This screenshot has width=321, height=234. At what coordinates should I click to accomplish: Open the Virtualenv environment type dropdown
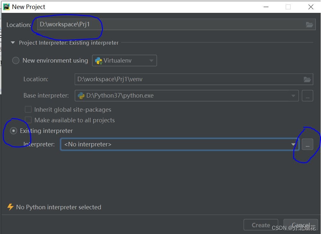pyautogui.click(x=124, y=60)
